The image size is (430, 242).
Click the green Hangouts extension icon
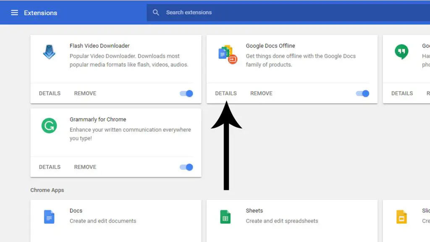point(402,51)
